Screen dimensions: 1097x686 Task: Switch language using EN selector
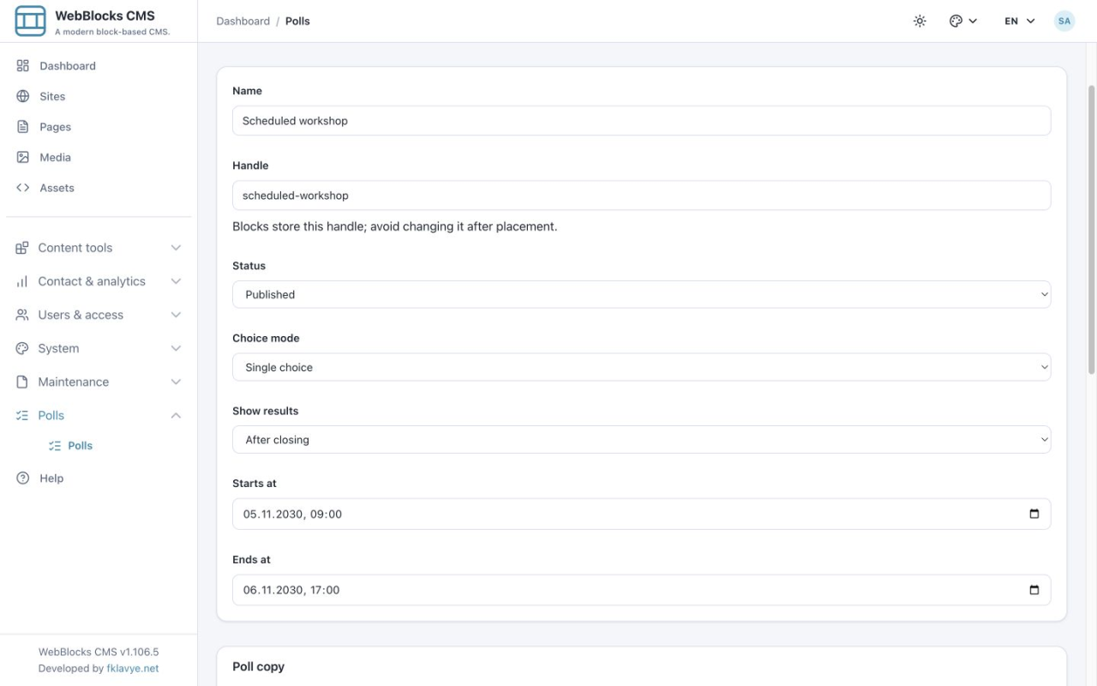(x=1020, y=21)
